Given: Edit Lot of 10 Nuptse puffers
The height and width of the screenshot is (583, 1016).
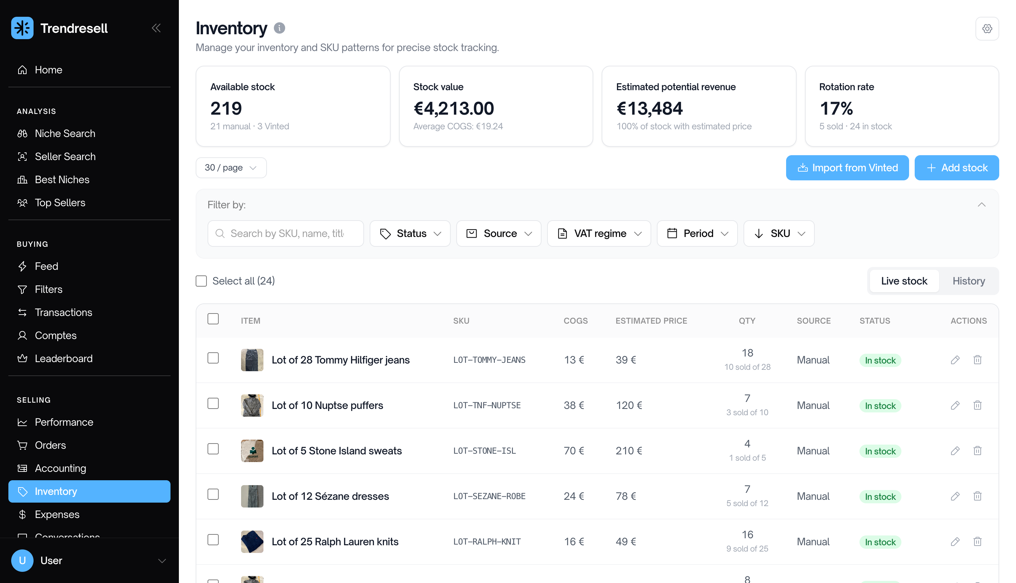Looking at the screenshot, I should 955,405.
